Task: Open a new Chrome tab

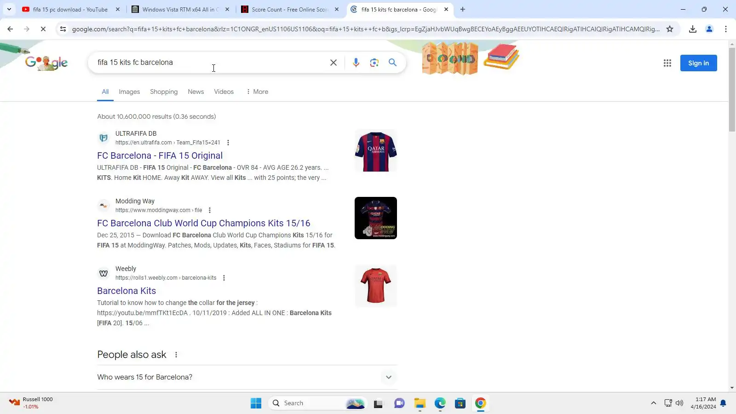Action: coord(463,9)
